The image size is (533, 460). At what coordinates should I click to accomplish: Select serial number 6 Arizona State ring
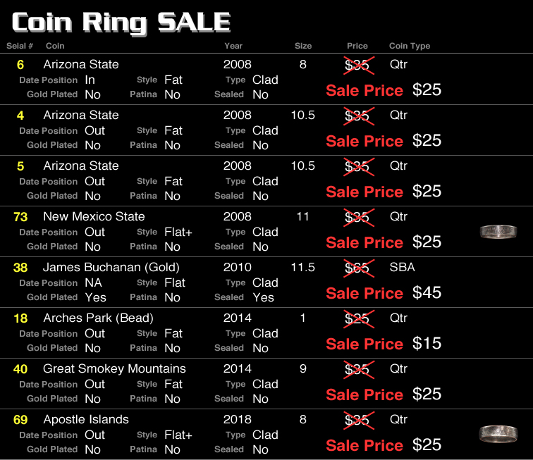pos(20,65)
